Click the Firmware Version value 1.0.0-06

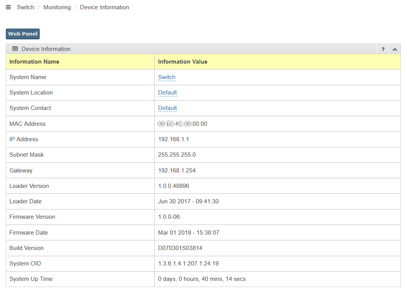(169, 217)
